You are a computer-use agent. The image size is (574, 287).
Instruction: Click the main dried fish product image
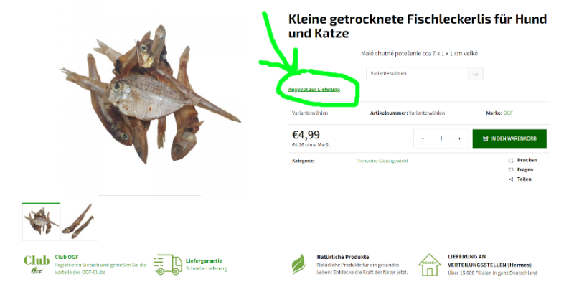(x=151, y=95)
